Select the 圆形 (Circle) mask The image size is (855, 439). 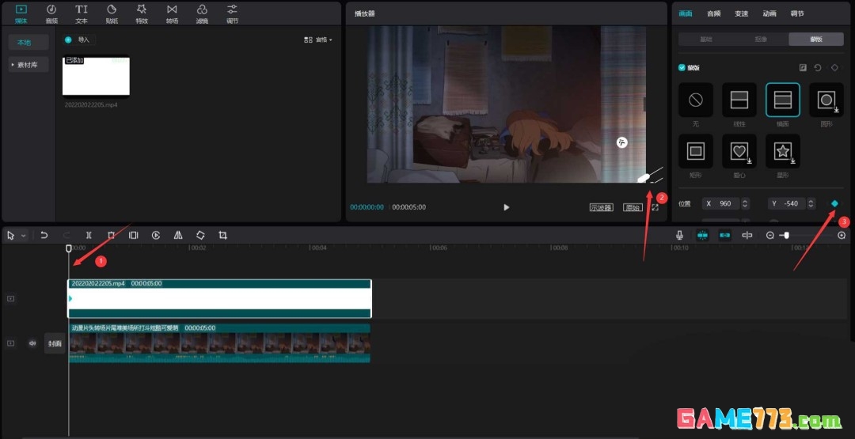click(x=826, y=100)
